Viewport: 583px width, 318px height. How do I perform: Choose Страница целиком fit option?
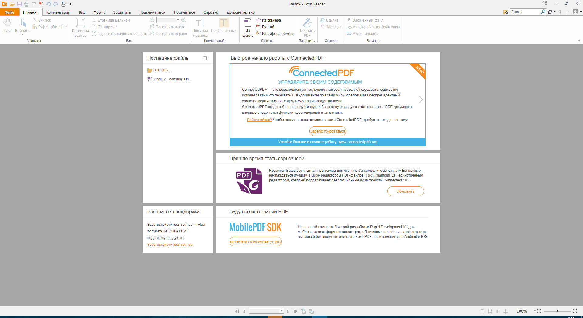[111, 20]
